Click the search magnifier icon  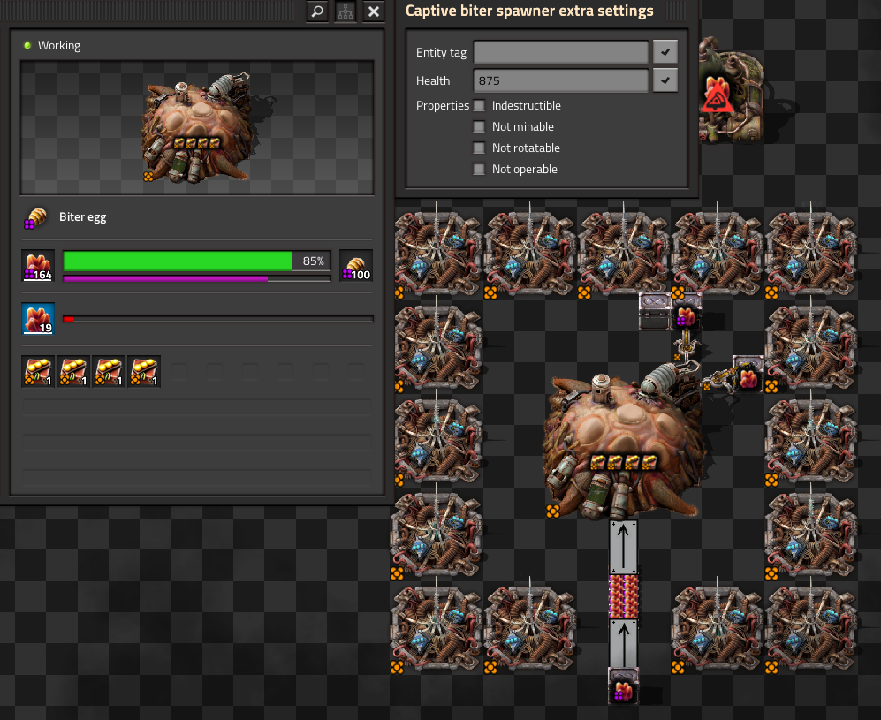point(317,11)
